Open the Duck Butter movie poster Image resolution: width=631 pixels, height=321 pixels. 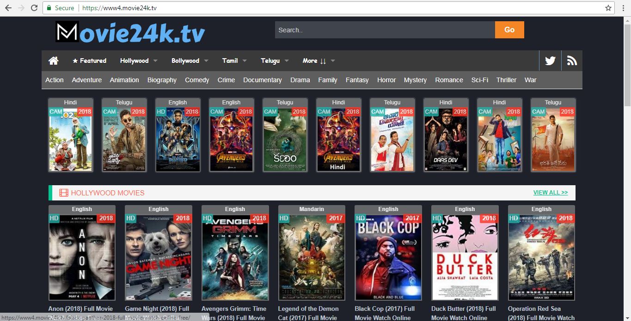(x=465, y=257)
